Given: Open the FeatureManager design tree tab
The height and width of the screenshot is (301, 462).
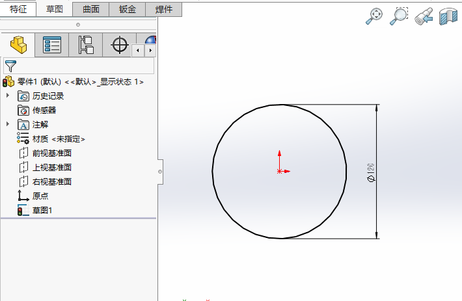Looking at the screenshot, I should pos(18,45).
